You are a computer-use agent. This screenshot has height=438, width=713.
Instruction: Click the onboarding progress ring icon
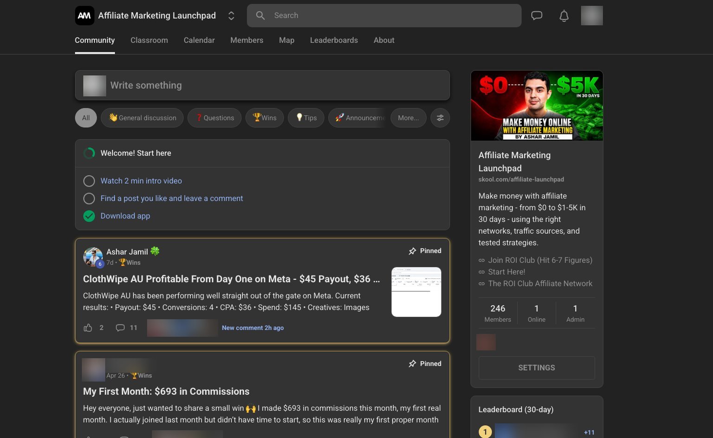pos(89,153)
